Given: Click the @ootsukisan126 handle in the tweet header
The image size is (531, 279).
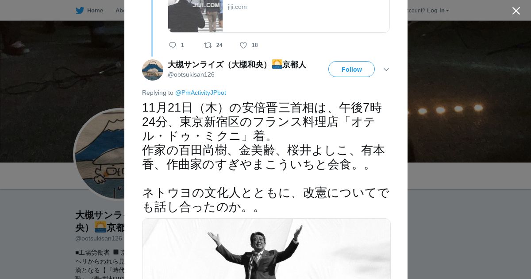Looking at the screenshot, I should pyautogui.click(x=191, y=74).
